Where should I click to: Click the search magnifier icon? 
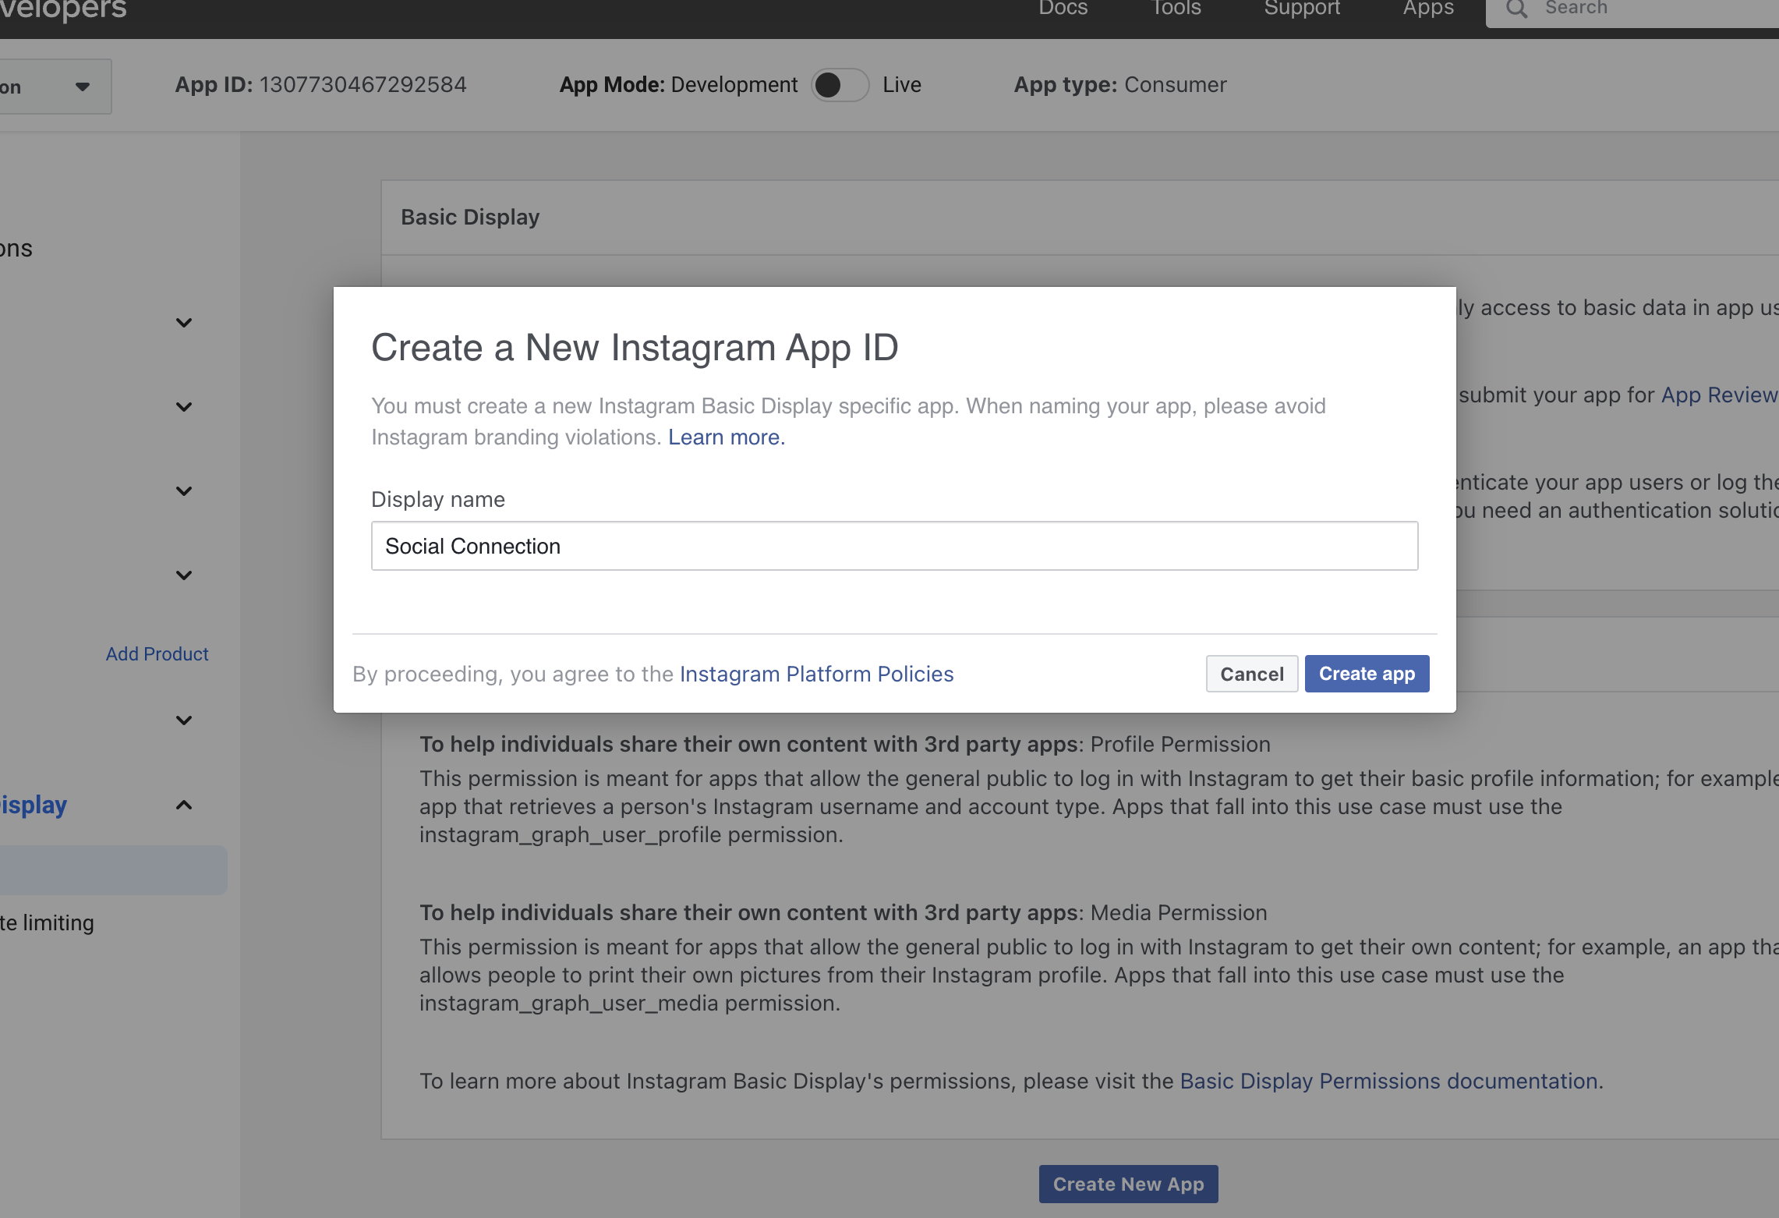(1516, 9)
